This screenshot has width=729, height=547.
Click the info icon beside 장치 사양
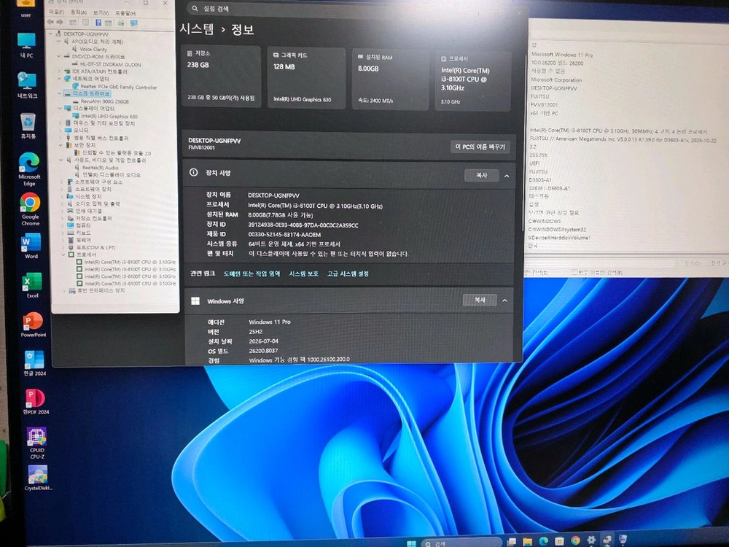193,172
